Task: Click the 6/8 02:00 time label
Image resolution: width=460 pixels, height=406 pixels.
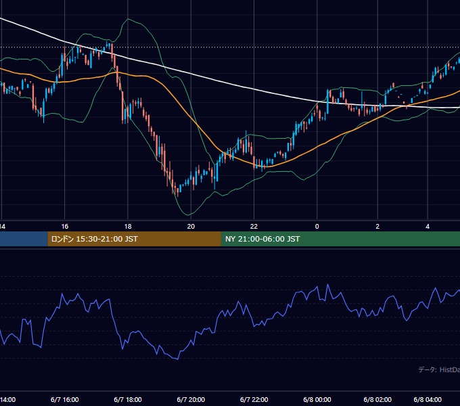Action: pos(377,399)
